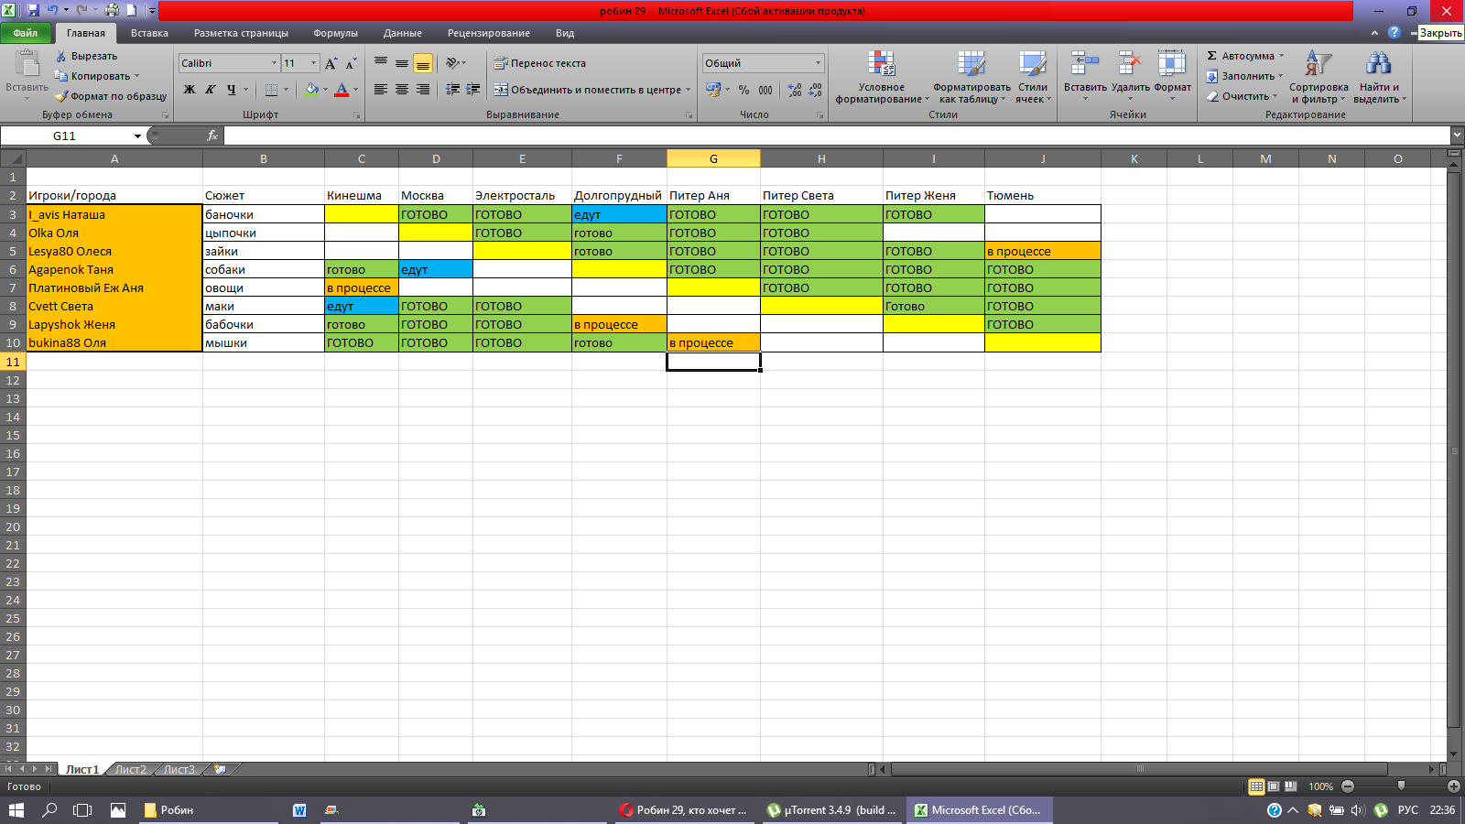Click the Format as Table icon
This screenshot has height=824, width=1465.
click(x=971, y=64)
